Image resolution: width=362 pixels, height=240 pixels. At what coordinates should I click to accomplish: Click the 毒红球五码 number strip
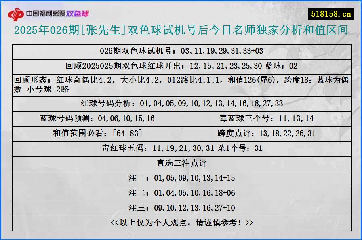coord(181,148)
